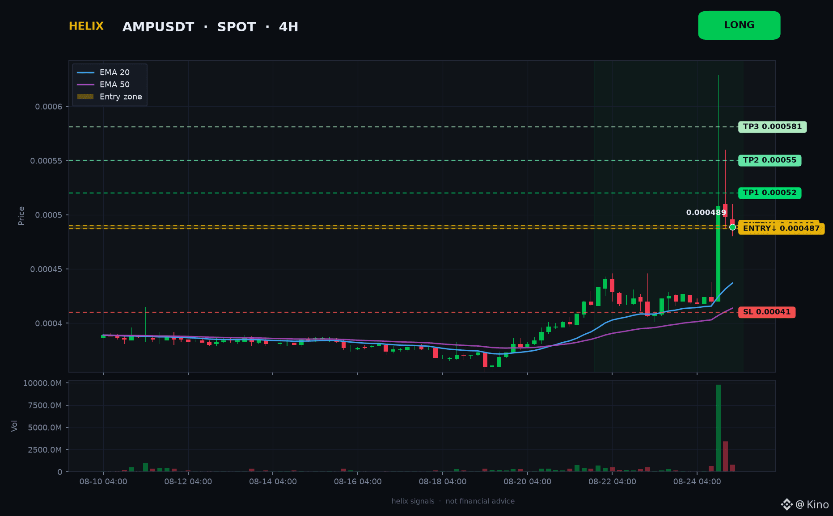Click the 0.00045 price axis tick
The height and width of the screenshot is (516, 833).
tap(47, 269)
